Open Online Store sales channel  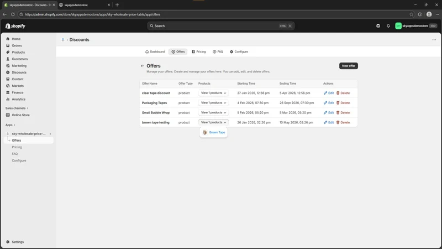(20, 115)
